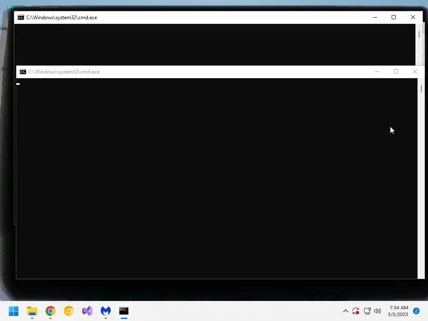Click the front cmd.exe vertical scrollbar thumb
This screenshot has width=428, height=321.
click(x=421, y=89)
